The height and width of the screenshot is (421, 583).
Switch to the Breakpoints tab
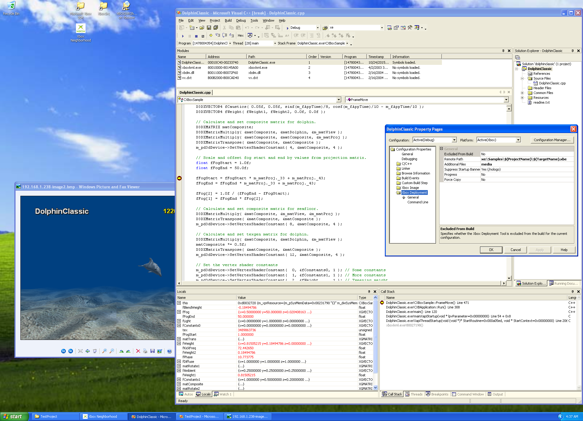point(437,394)
